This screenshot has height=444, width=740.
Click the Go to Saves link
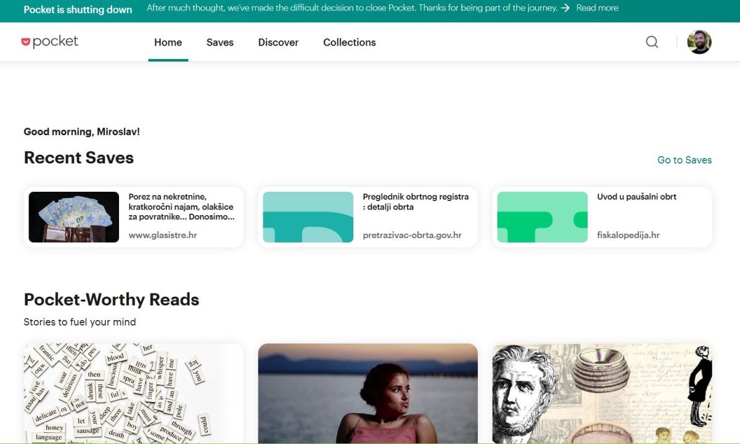[x=684, y=160]
